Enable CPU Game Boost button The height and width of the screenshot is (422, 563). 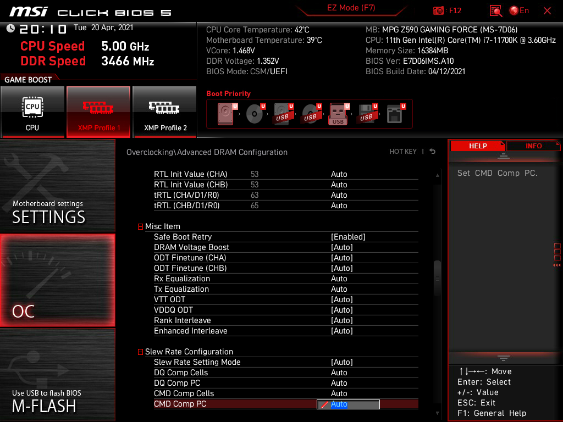[x=32, y=112]
